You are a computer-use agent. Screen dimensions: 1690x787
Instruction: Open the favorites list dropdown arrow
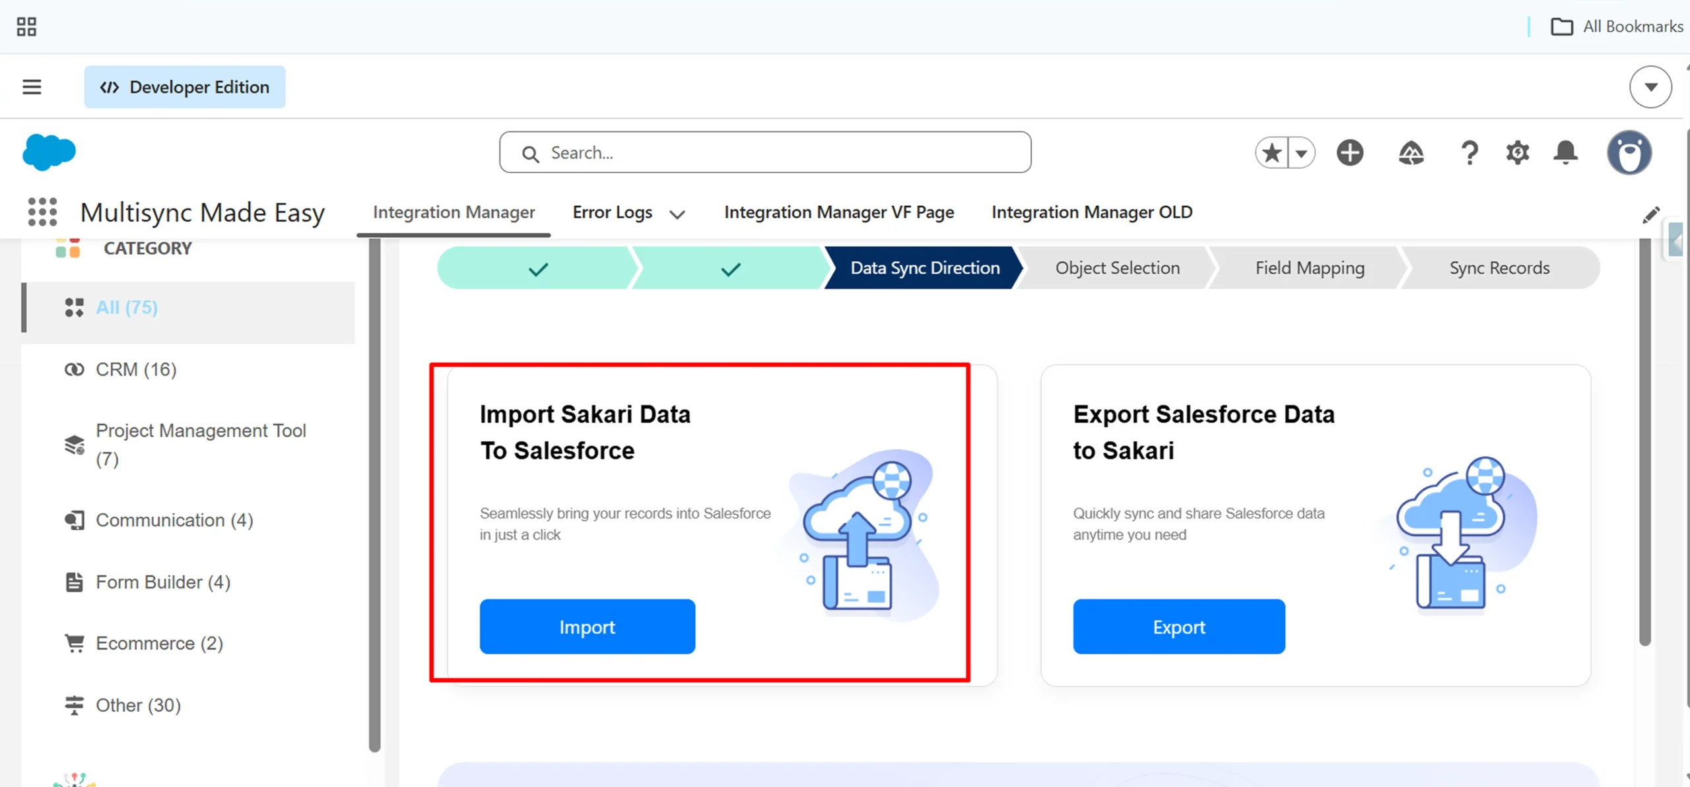point(1301,153)
